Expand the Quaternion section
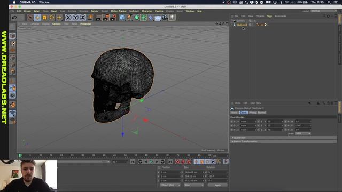 pos(283,138)
